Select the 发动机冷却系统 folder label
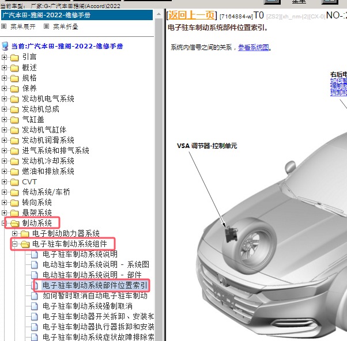The height and width of the screenshot is (341, 347). 48,161
